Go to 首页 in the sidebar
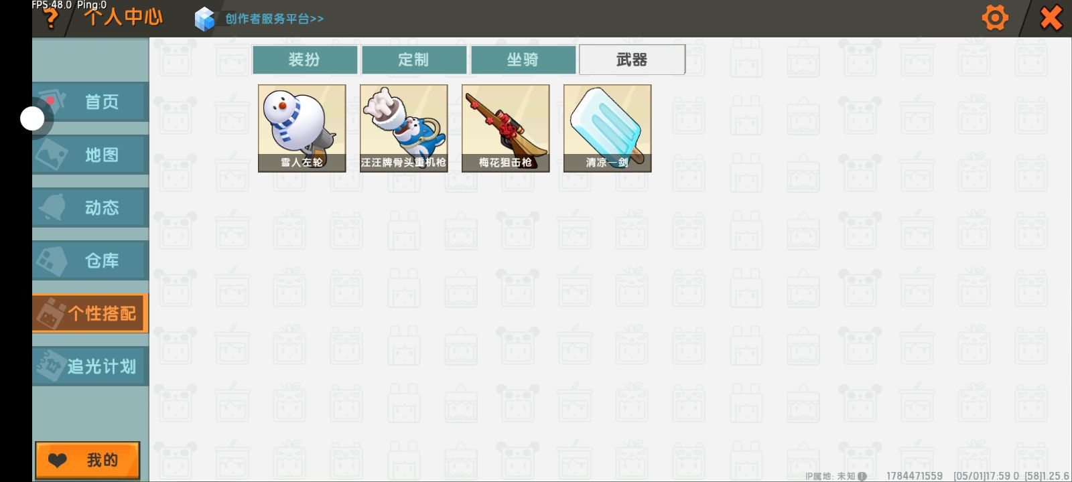Viewport: 1072px width, 482px height. (90, 102)
